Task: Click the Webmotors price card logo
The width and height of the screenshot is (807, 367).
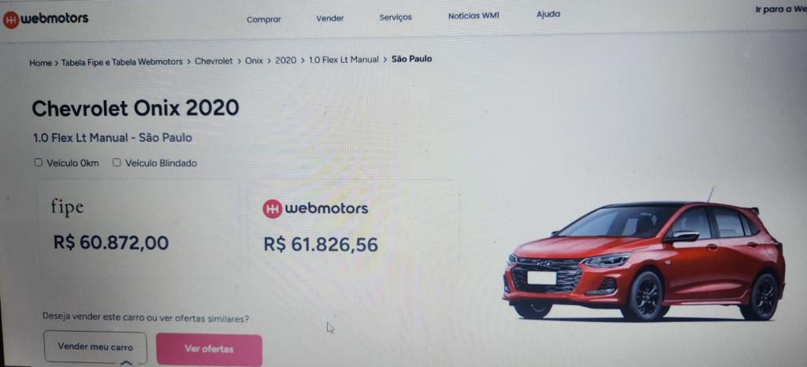Action: tap(315, 208)
